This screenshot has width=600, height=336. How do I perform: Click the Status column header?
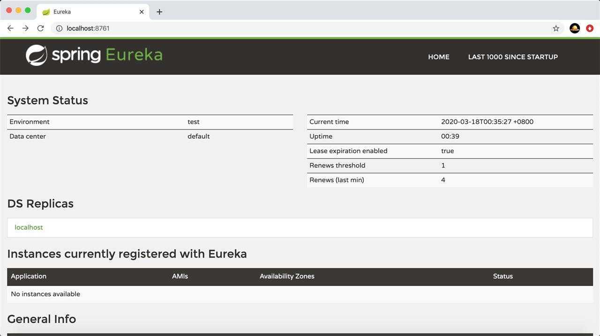pyautogui.click(x=503, y=276)
